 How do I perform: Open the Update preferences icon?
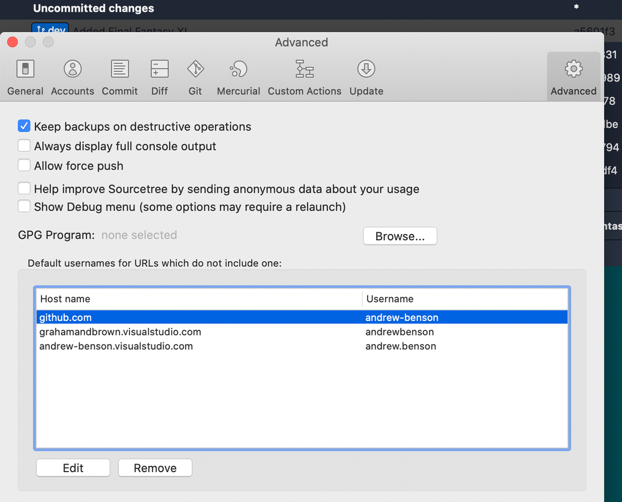tap(366, 69)
